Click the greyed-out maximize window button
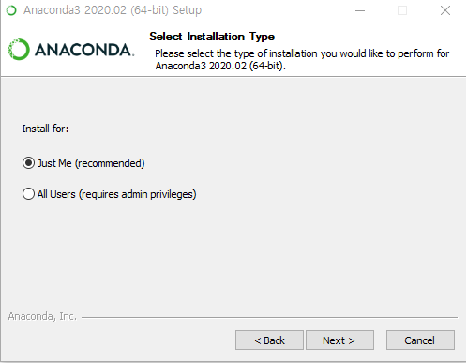This screenshot has height=363, width=467. pyautogui.click(x=402, y=10)
